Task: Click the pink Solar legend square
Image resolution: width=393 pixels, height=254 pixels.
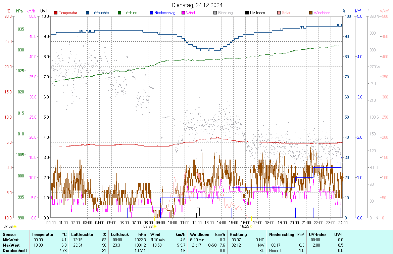Action: click(279, 13)
